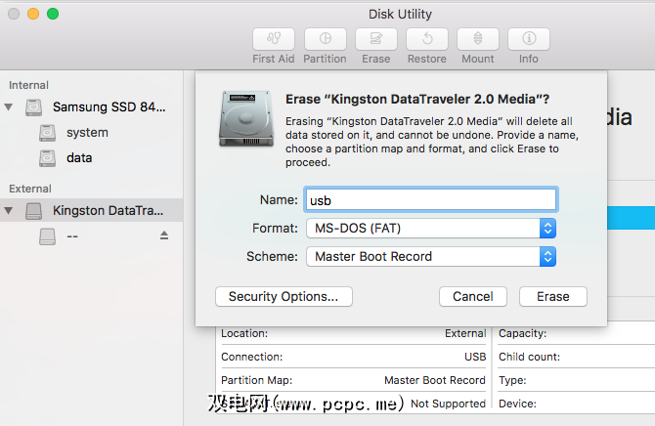655x426 pixels.
Task: Open the Partition tool
Action: point(325,39)
